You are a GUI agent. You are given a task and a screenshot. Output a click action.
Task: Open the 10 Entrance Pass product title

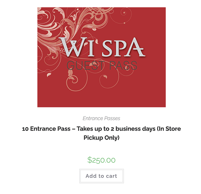101,133
